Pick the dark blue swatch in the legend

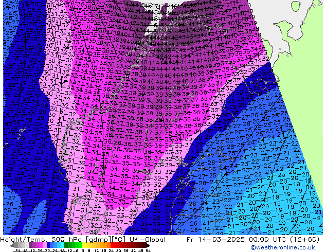[48, 245]
